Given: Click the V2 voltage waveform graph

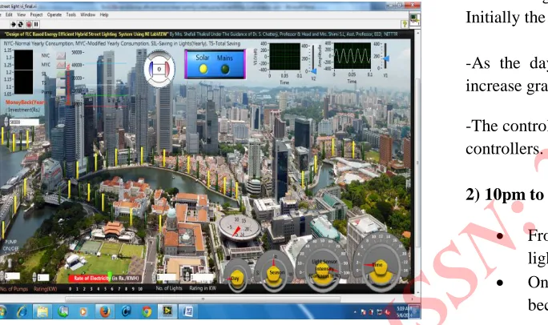Looking at the screenshot, I should [x=284, y=57].
